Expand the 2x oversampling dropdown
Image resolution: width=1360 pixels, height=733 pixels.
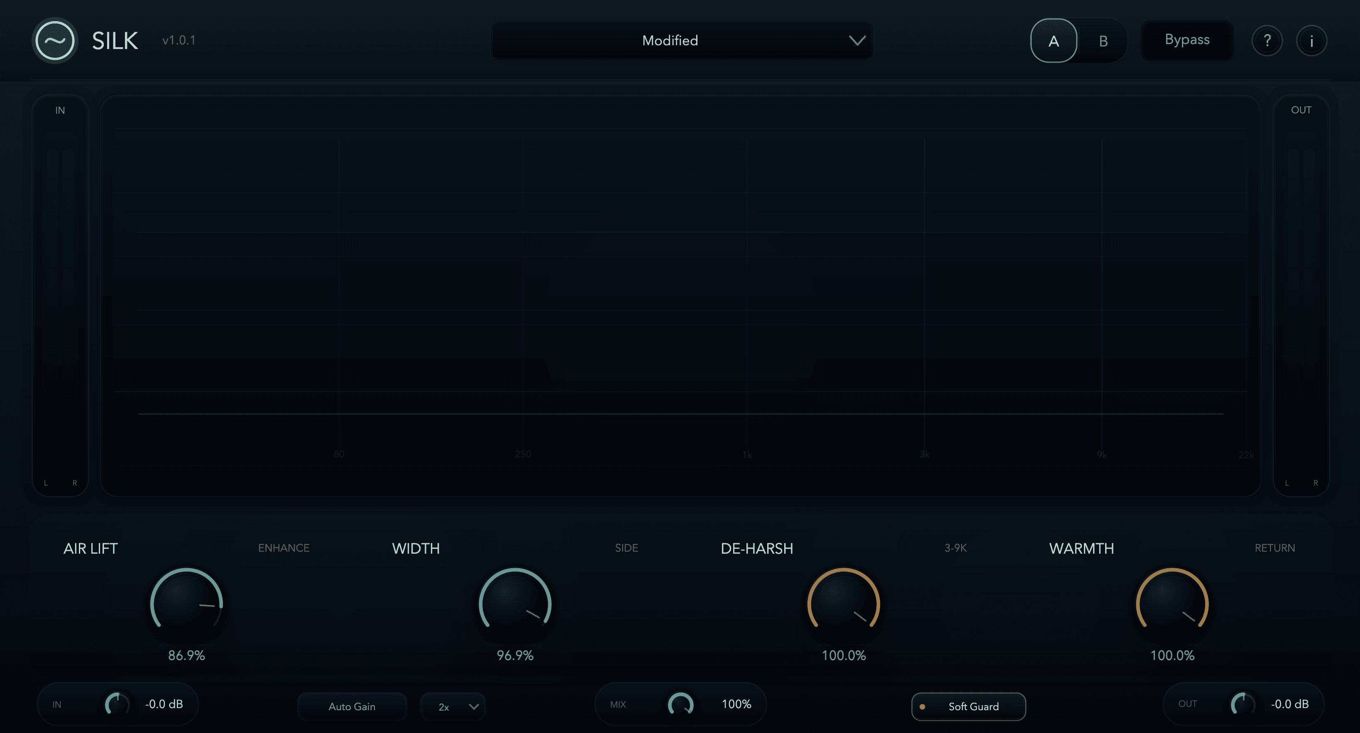pyautogui.click(x=453, y=706)
